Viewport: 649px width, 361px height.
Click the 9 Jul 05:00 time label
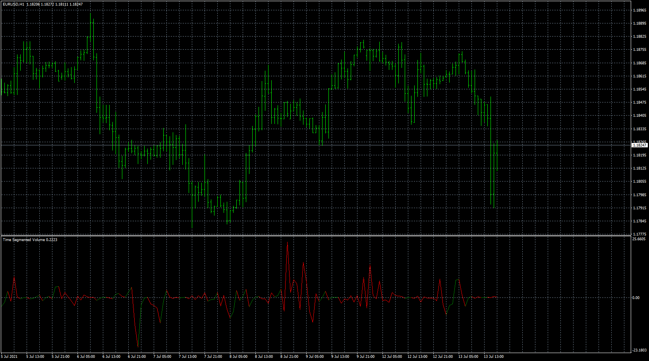click(315, 357)
